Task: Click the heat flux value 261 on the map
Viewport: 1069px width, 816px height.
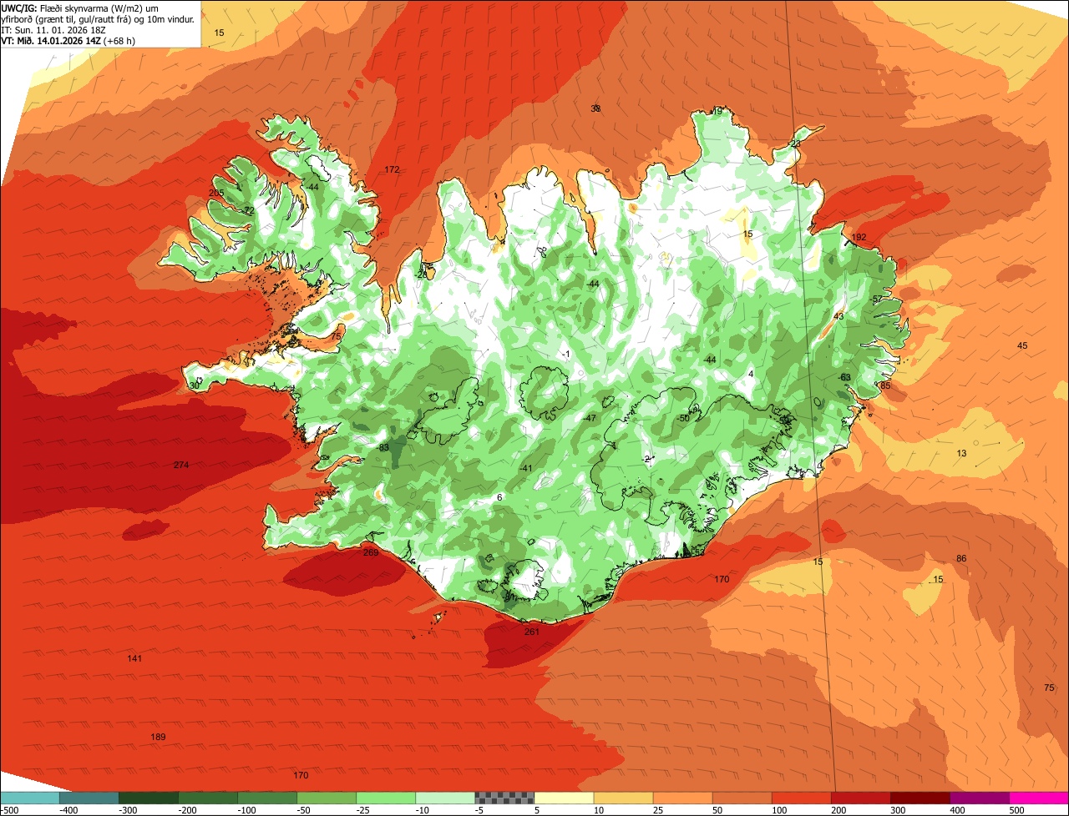Action: tap(532, 632)
